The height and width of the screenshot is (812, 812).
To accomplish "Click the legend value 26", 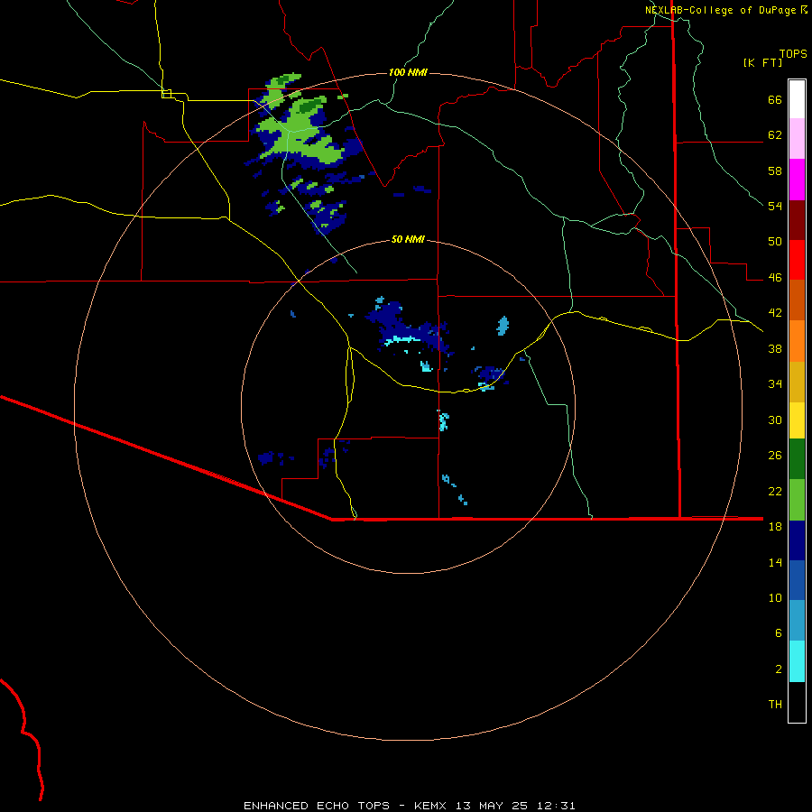I will (x=775, y=456).
